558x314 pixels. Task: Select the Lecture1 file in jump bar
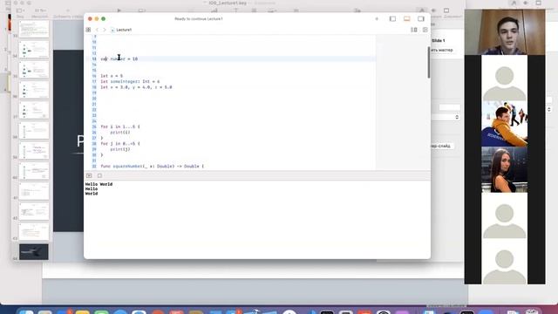[121, 30]
